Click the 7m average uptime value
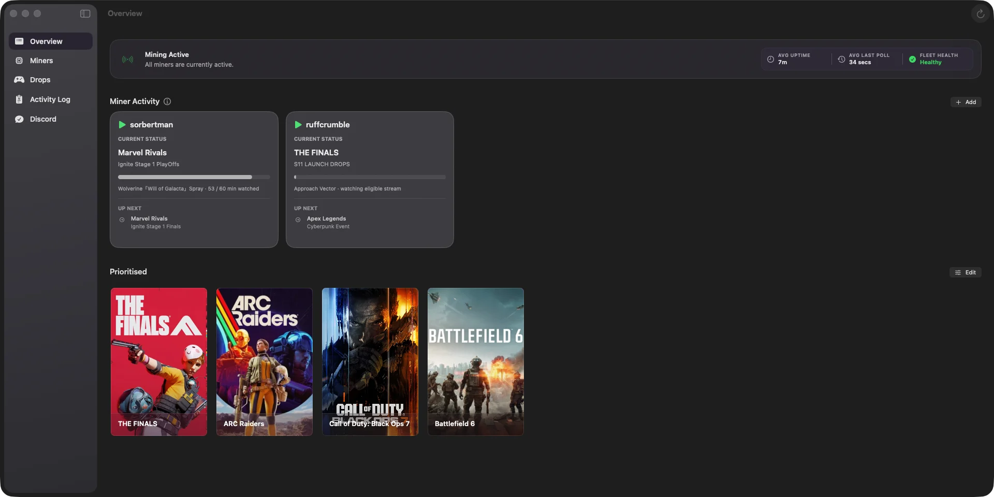Viewport: 994px width, 497px height. point(782,63)
